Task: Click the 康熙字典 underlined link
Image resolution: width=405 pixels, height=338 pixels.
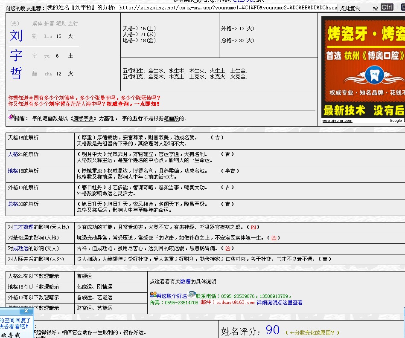Action: (80, 118)
